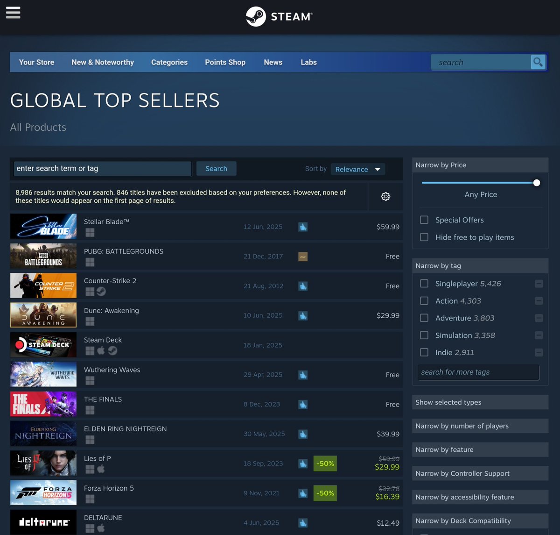Image resolution: width=560 pixels, height=535 pixels.
Task: Open the hamburger menu at top left
Action: [x=13, y=13]
